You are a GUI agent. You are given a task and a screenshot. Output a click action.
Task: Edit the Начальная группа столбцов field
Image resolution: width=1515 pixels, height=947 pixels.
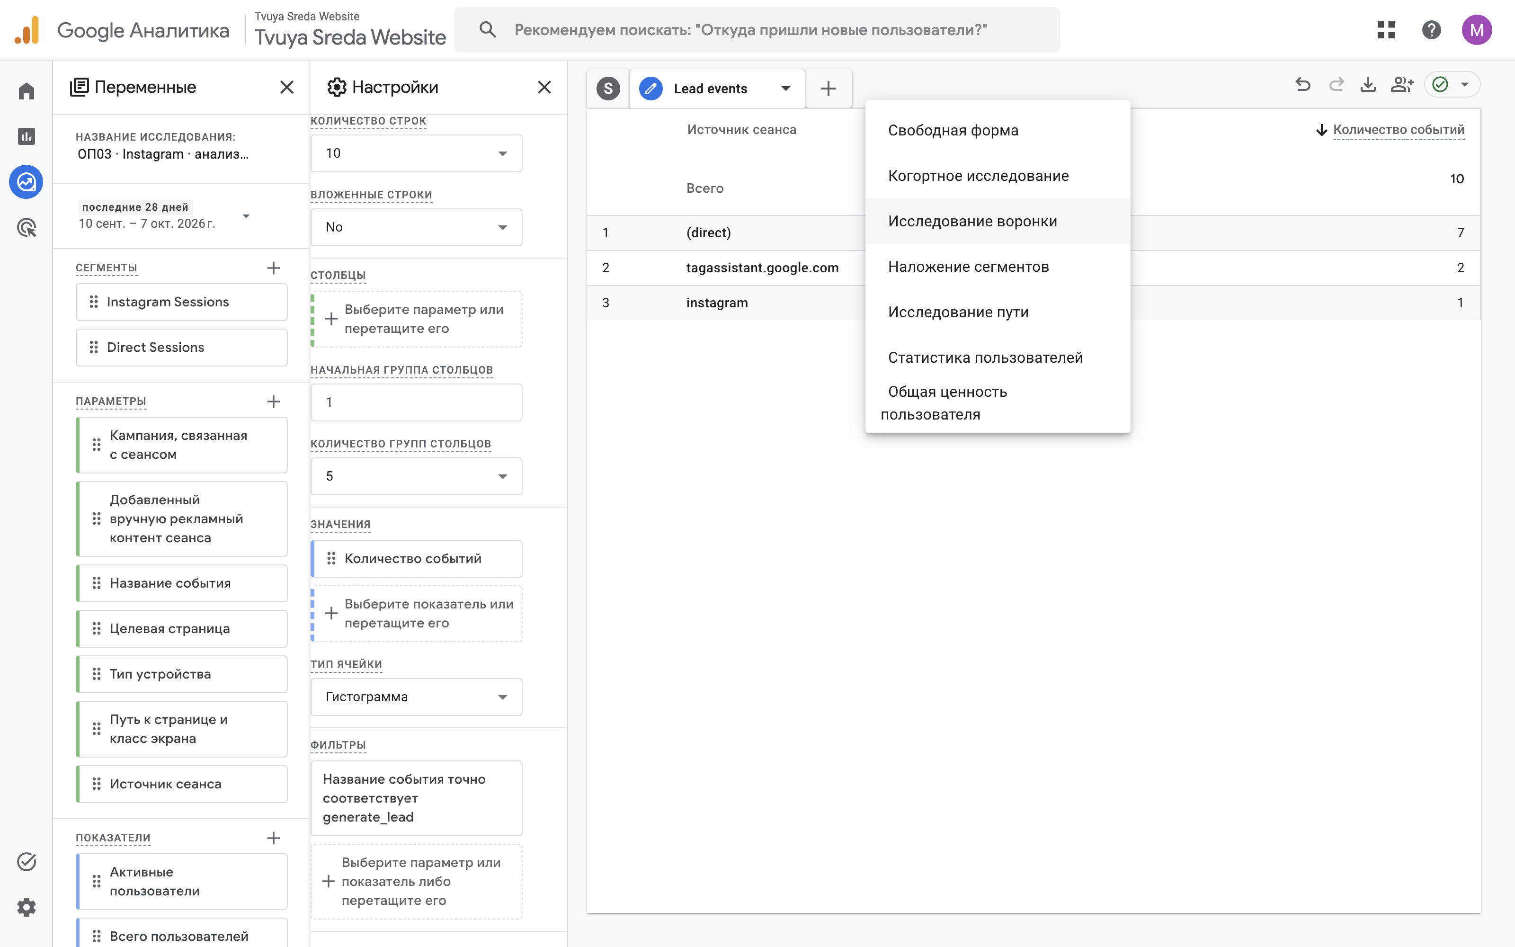pos(416,403)
